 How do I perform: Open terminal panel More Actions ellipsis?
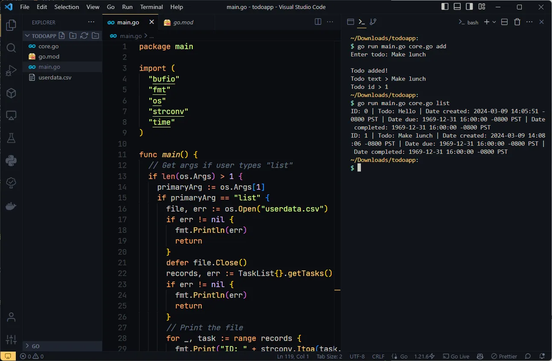pyautogui.click(x=529, y=22)
